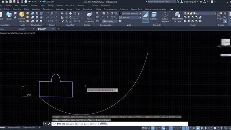Click the search magnifier icon
The image size is (231, 130).
click(178, 1)
